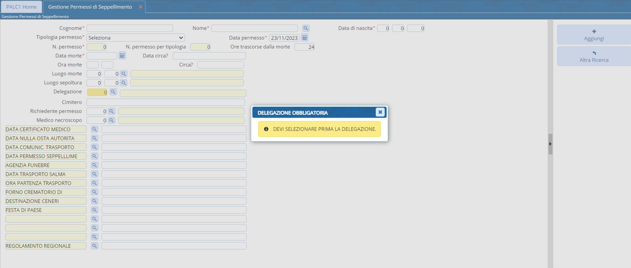The width and height of the screenshot is (631, 268).
Task: Select Gestione Permessi di Seppellimento tab
Action: [90, 7]
